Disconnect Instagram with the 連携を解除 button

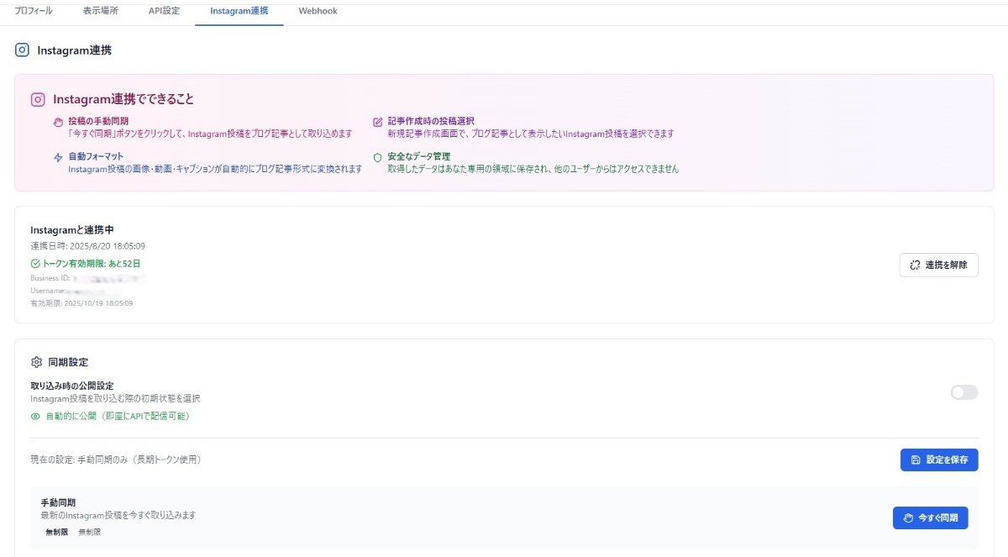pos(938,265)
